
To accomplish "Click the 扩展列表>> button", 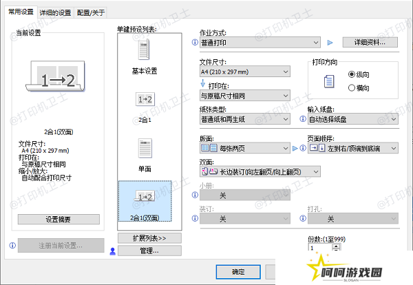I will (x=149, y=238).
